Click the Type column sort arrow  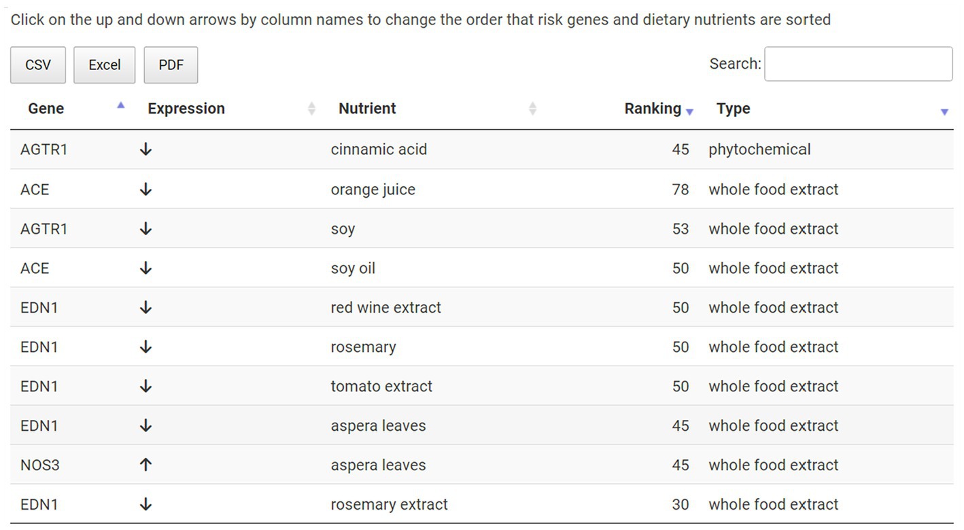coord(944,112)
